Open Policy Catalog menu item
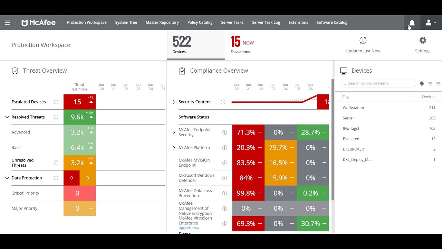Image resolution: width=442 pixels, height=249 pixels. coord(200,22)
